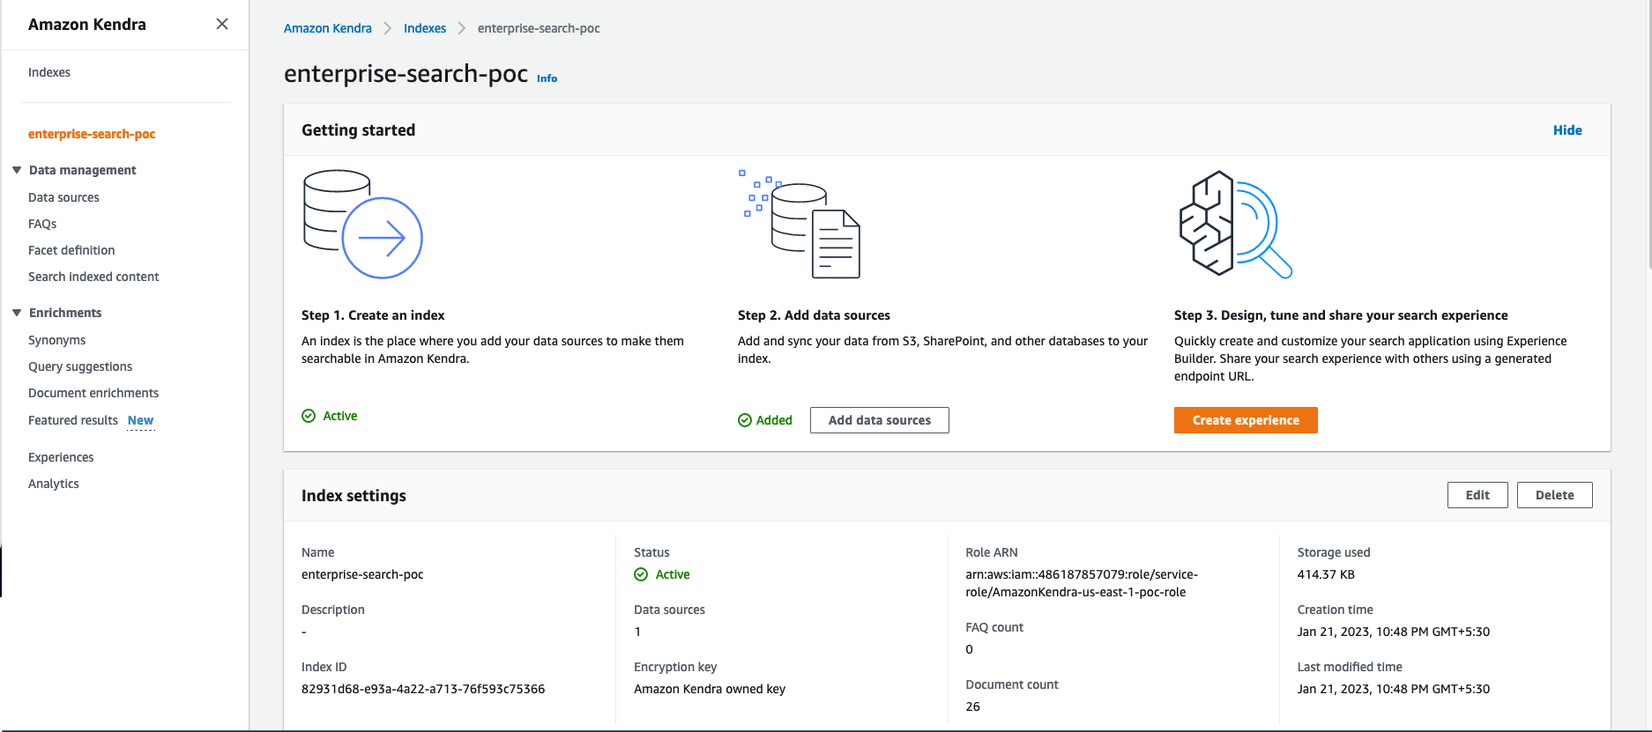
Task: Click the Data sources count value 1
Action: (637, 632)
